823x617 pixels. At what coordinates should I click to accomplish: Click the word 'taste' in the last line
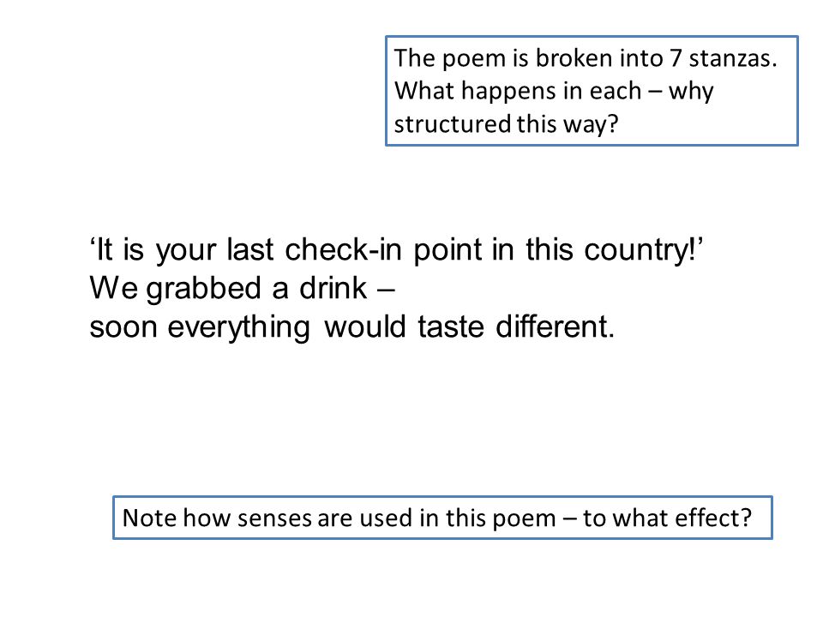pyautogui.click(x=451, y=327)
